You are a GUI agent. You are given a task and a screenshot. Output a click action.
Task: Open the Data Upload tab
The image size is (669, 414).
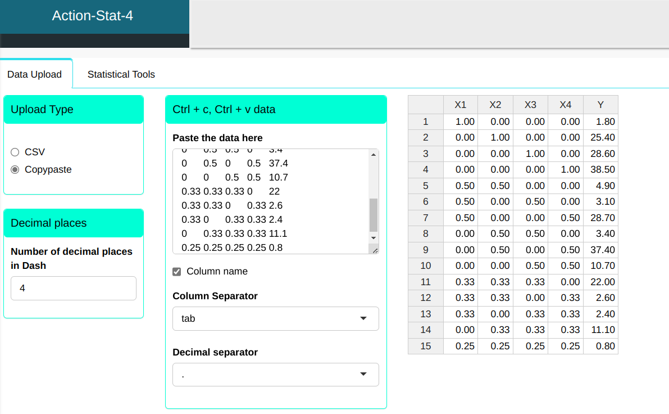point(34,74)
